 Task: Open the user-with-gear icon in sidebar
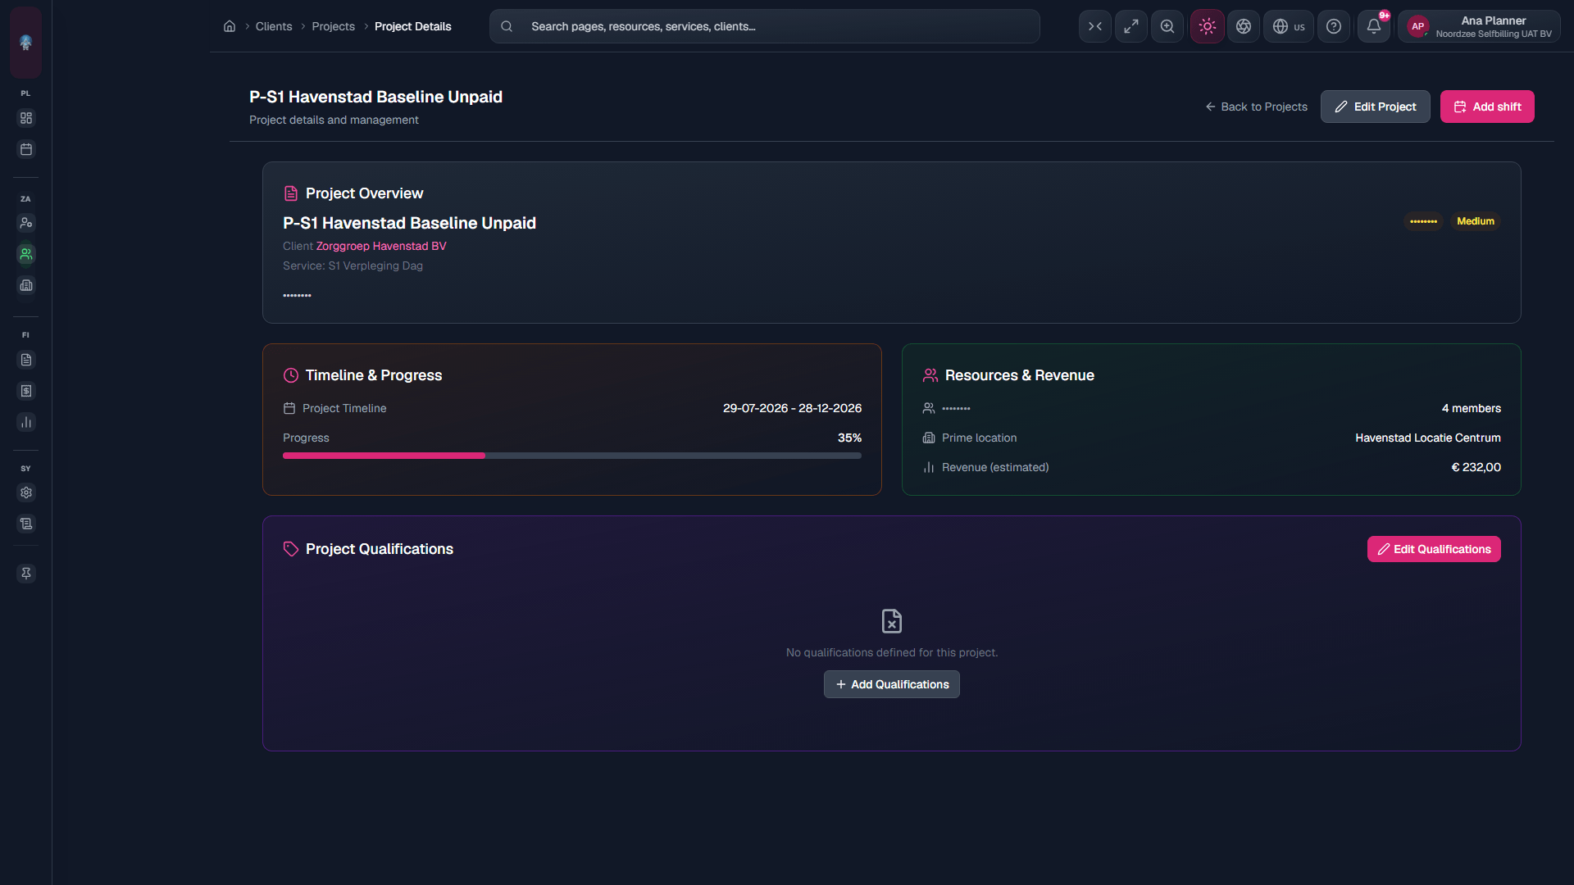[26, 223]
